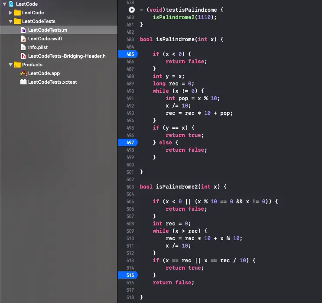Toggle the breakpoint on line 485
The height and width of the screenshot is (303, 322).
(x=128, y=54)
